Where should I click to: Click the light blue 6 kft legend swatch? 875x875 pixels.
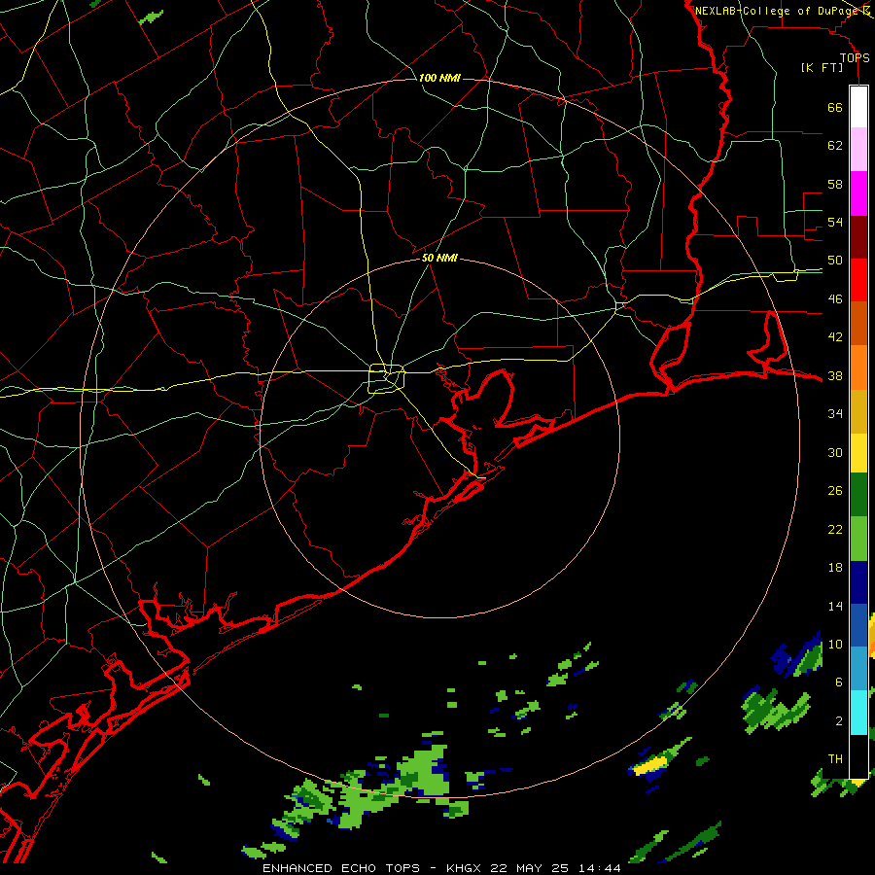(x=858, y=669)
